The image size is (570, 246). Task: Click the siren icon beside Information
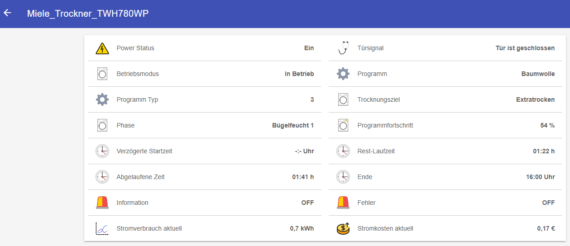(x=102, y=203)
